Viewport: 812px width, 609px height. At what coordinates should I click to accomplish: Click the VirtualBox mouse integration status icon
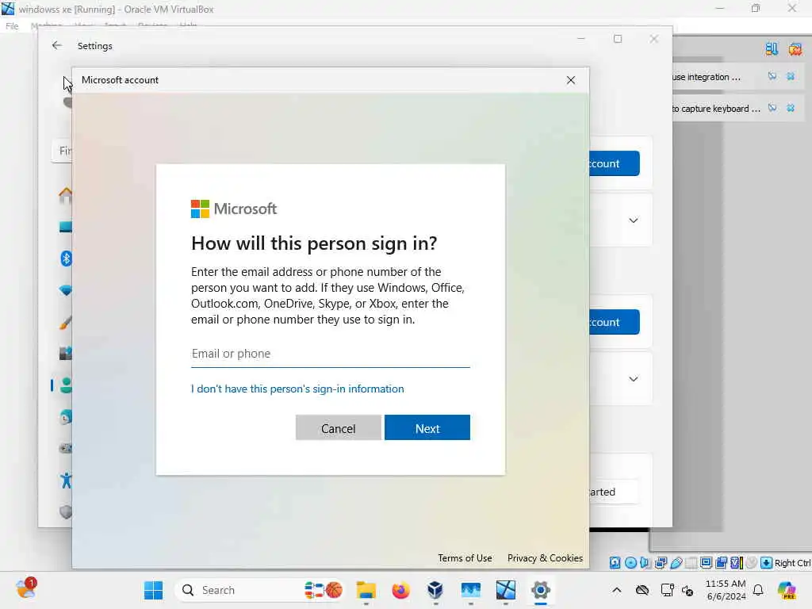coord(752,563)
